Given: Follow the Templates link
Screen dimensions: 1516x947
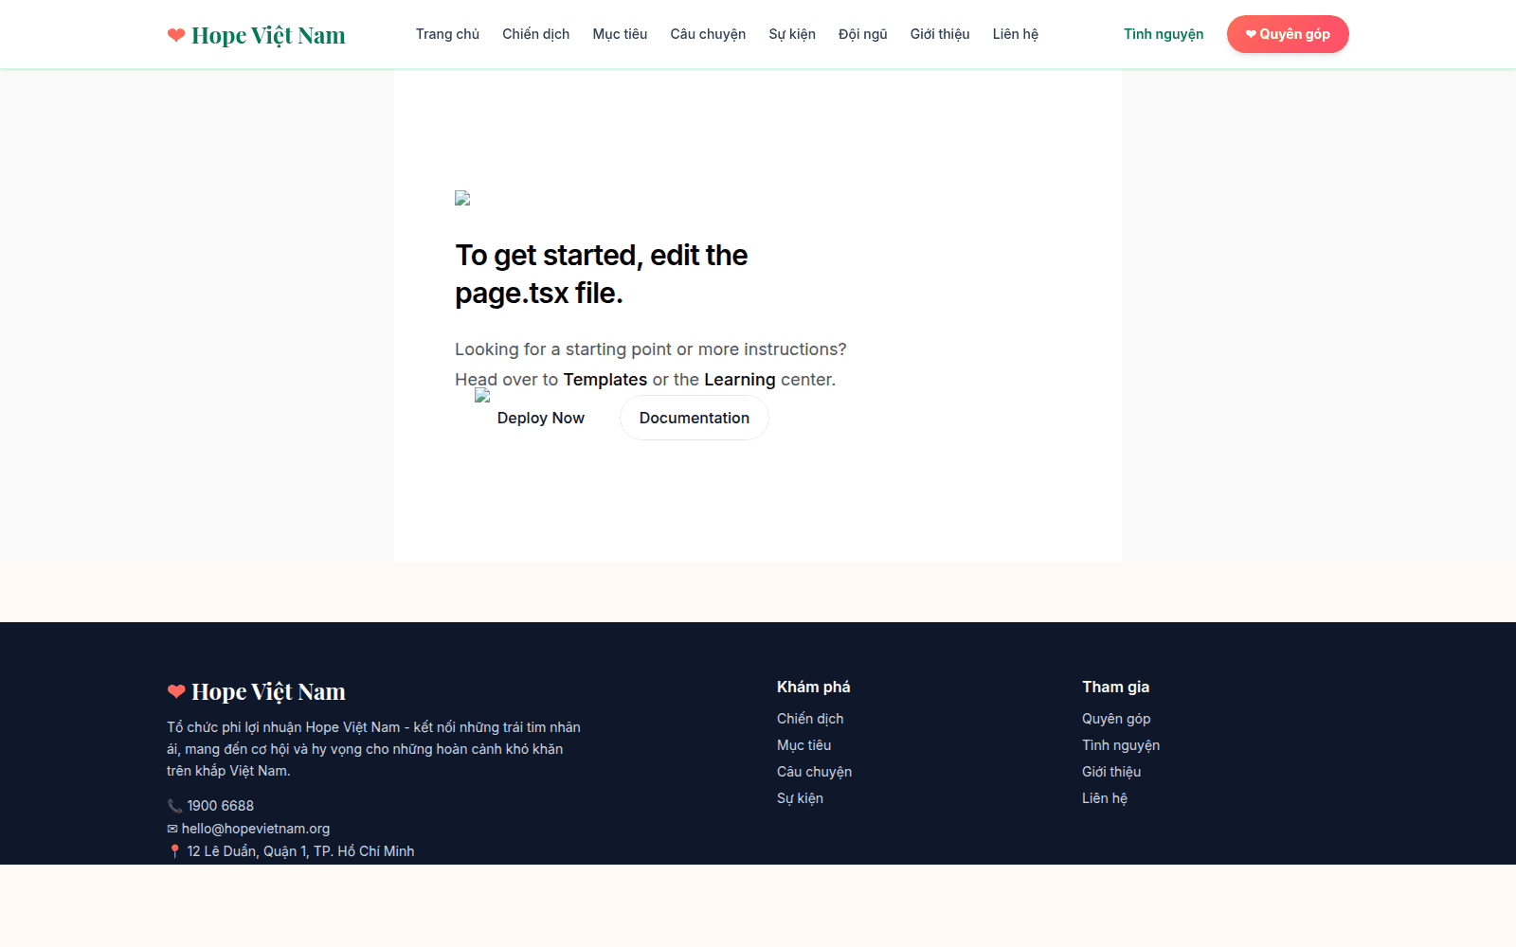Looking at the screenshot, I should pos(605,380).
